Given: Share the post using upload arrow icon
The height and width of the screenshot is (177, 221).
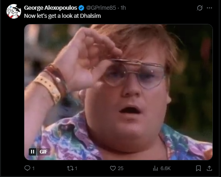Looking at the screenshot, I should point(209,168).
